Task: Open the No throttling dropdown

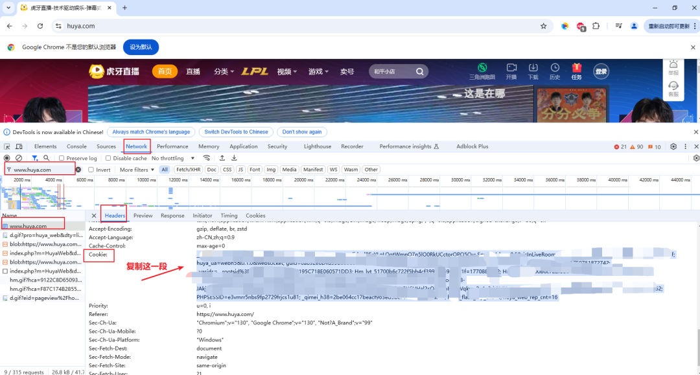Action: 173,158
